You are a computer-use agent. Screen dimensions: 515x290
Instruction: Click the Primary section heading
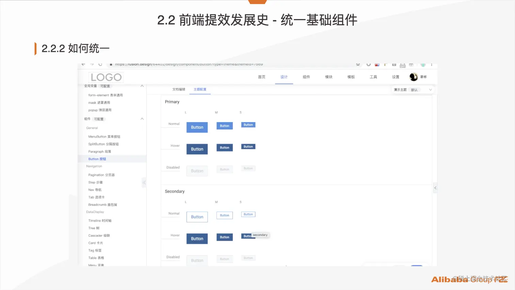[x=172, y=102]
